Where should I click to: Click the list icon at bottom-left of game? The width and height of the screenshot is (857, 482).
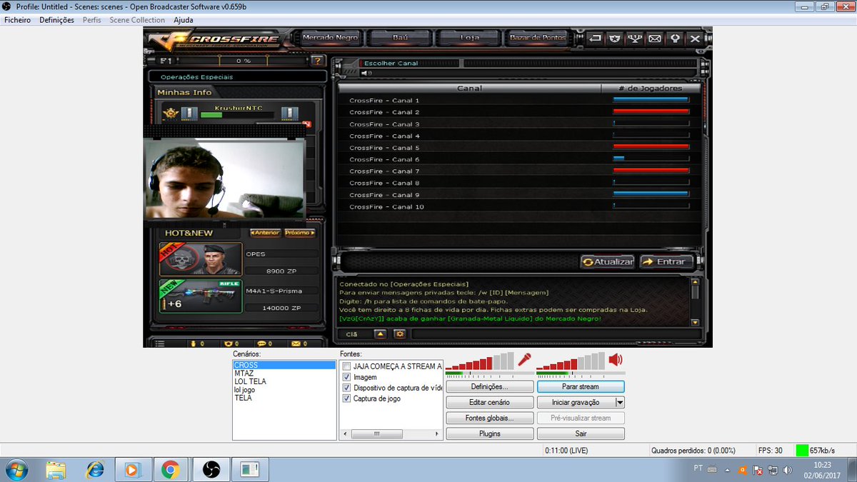click(160, 343)
